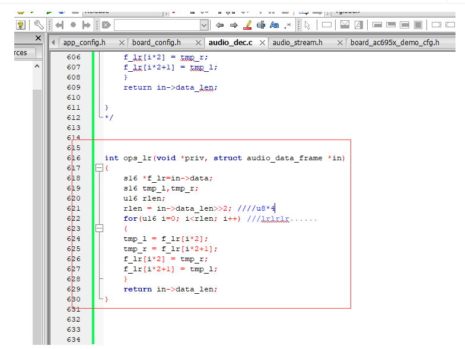This screenshot has width=465, height=349.
Task: Place cursor on 's16 tmp_l,tmp_r;' line
Action: coord(161,188)
